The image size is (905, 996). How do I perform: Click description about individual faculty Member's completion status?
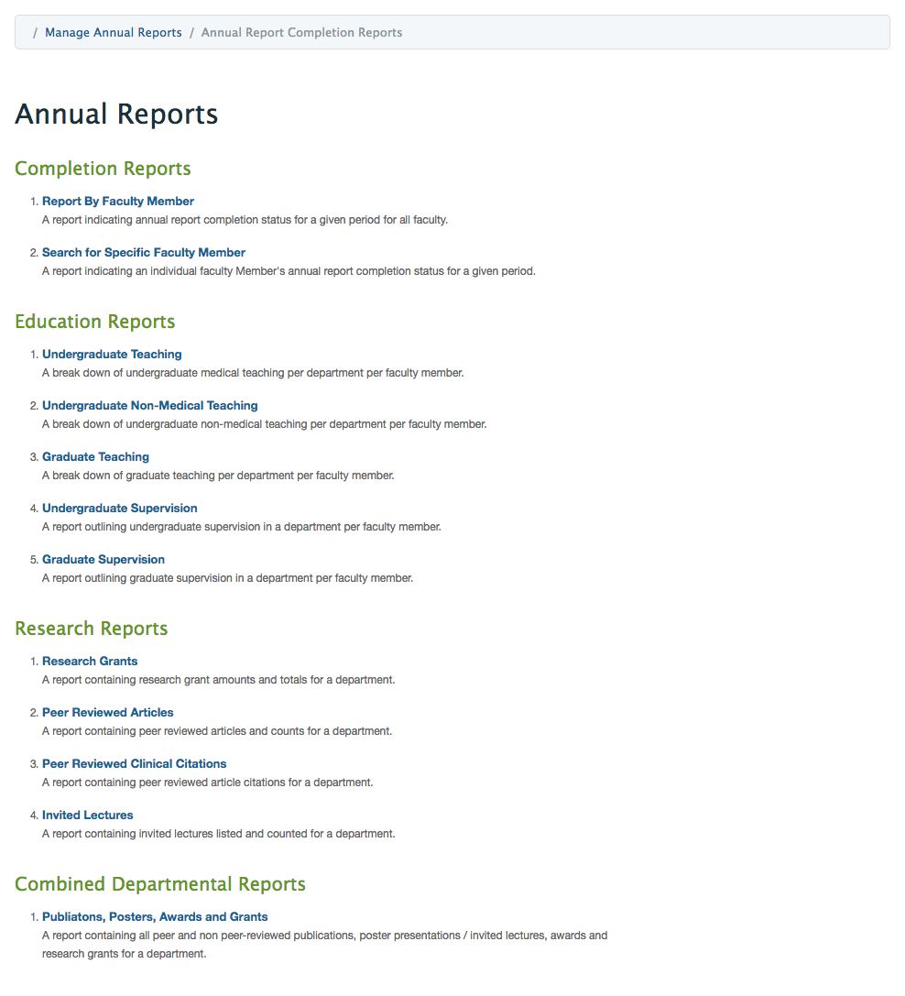pyautogui.click(x=289, y=271)
